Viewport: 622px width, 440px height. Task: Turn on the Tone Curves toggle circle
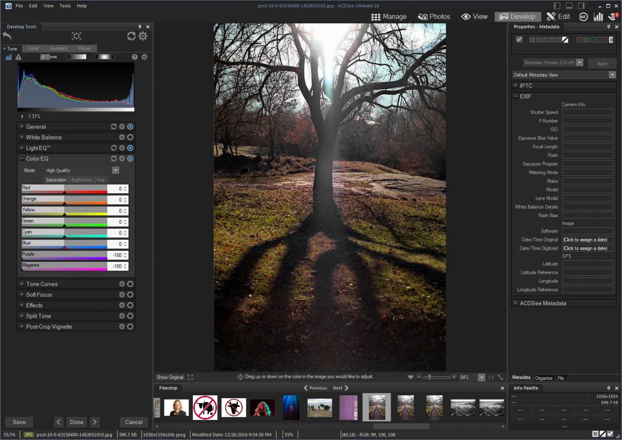point(130,284)
